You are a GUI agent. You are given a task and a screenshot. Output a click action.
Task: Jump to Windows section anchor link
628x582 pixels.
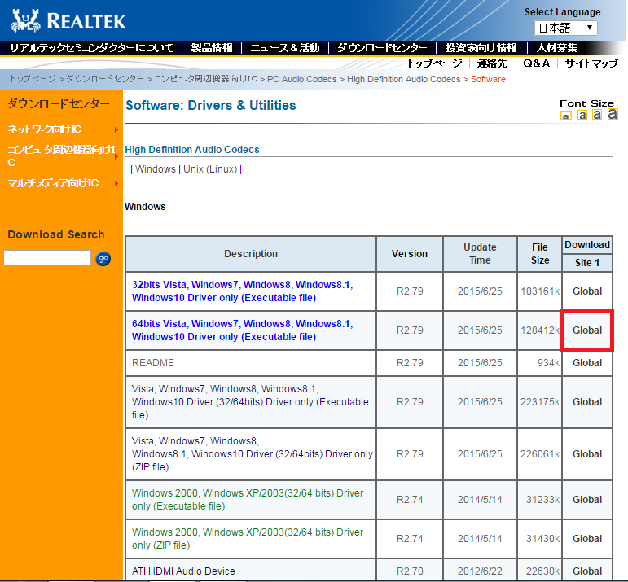click(x=156, y=169)
